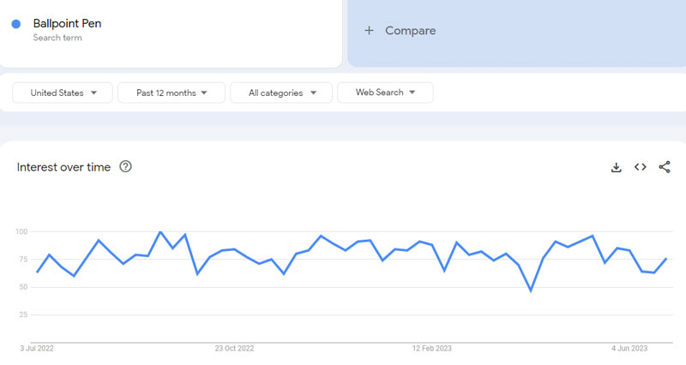Open the Web Search type dropdown

(x=385, y=93)
